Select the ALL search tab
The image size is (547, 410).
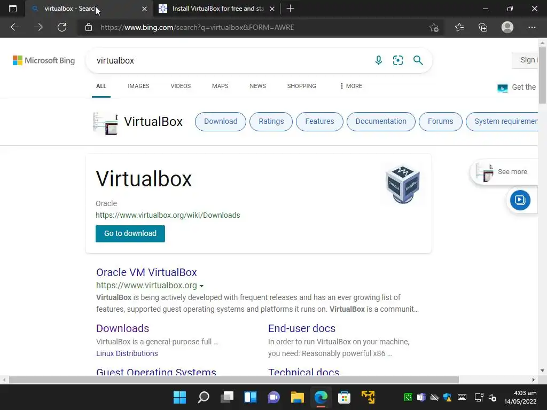(101, 86)
